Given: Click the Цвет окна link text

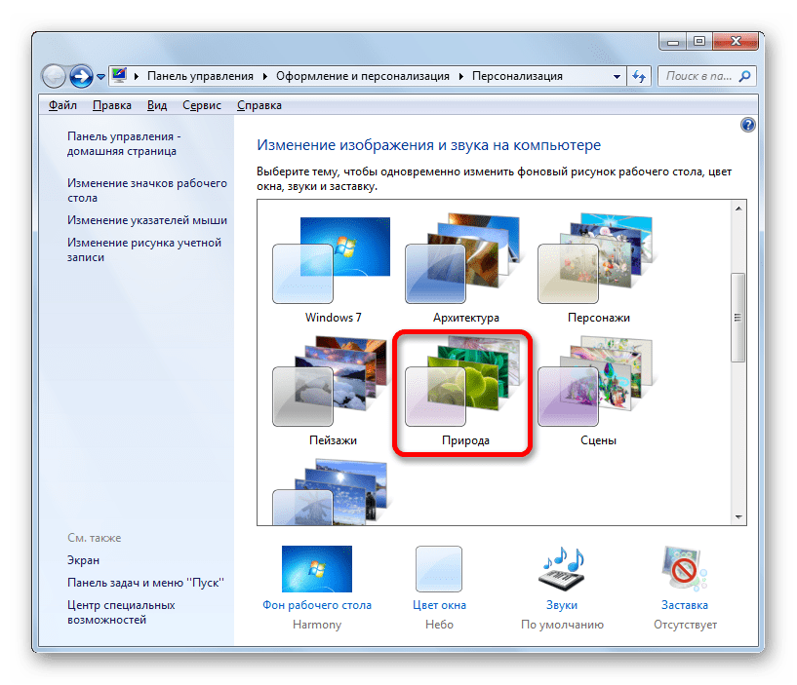Looking at the screenshot, I should 439,605.
